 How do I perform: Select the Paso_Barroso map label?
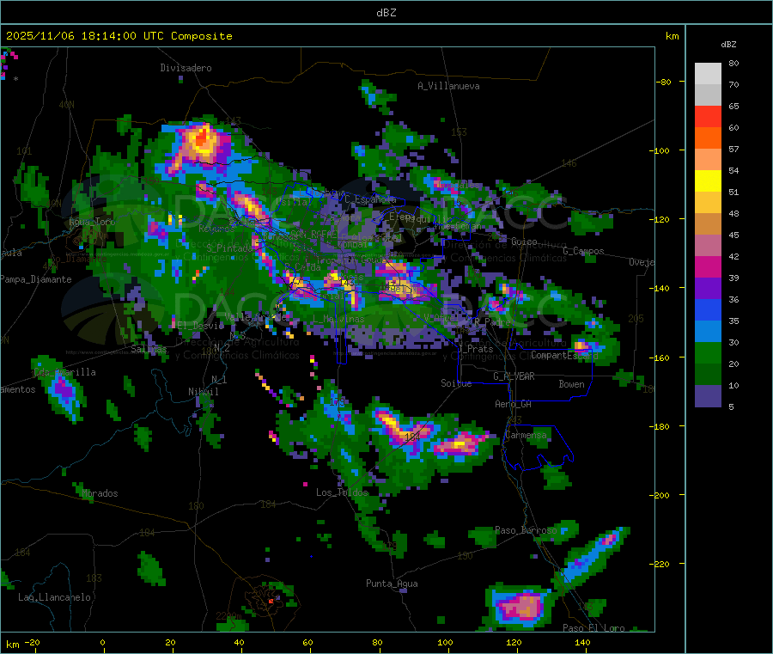click(526, 530)
